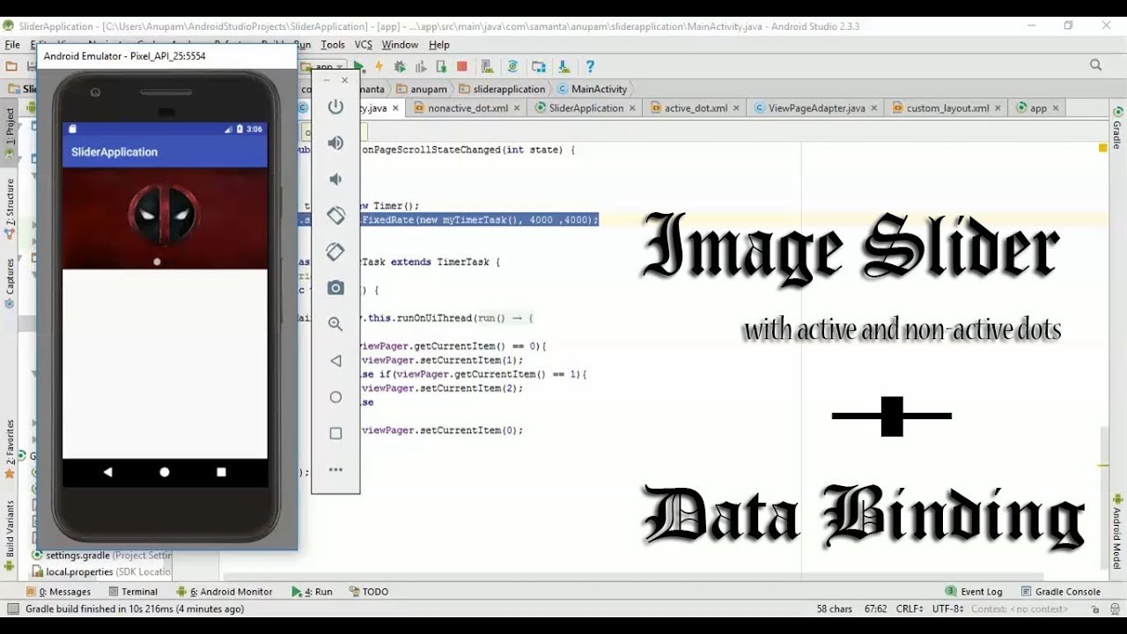Rotate emulator right icon
1127x634 pixels.
[x=335, y=252]
